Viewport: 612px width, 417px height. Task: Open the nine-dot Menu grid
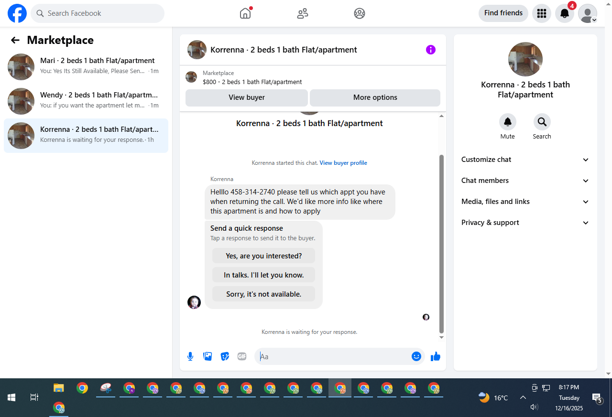tap(542, 13)
